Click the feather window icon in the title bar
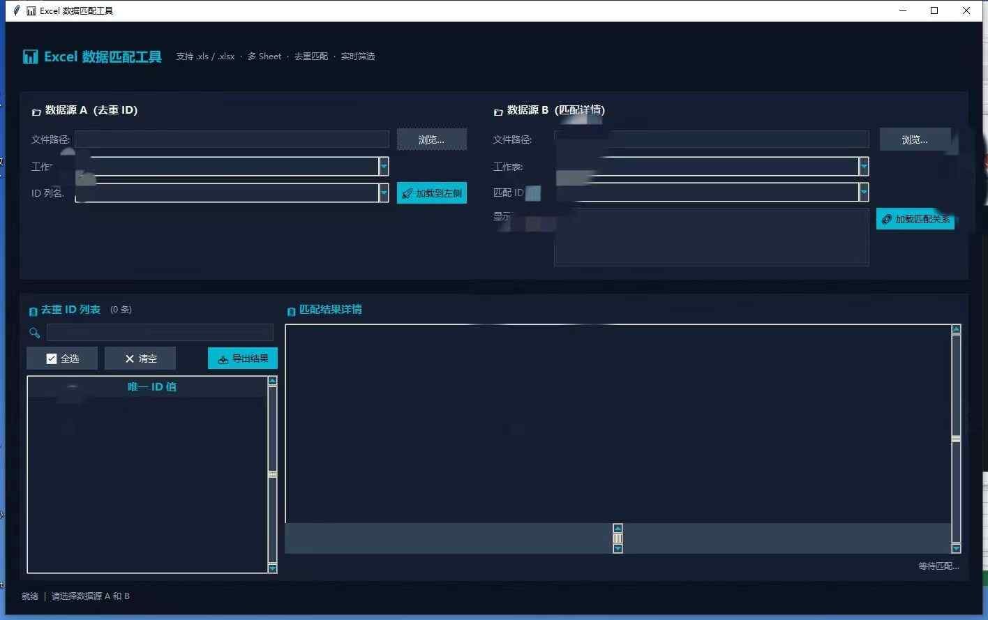Image resolution: width=988 pixels, height=620 pixels. (17, 10)
